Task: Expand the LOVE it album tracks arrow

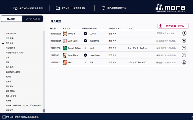Action: click(x=85, y=33)
